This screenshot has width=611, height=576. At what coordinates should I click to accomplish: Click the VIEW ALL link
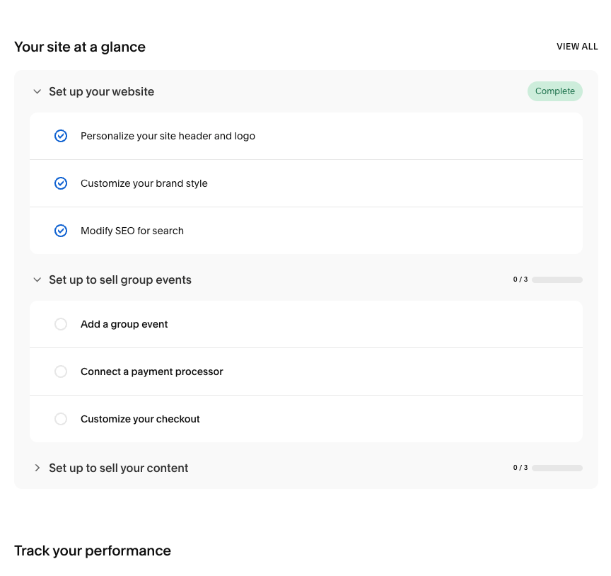[x=577, y=47]
